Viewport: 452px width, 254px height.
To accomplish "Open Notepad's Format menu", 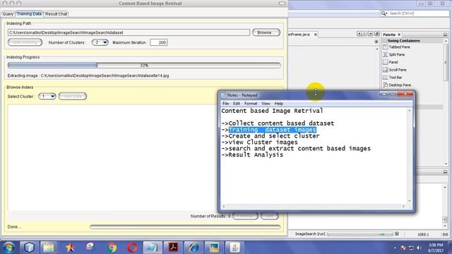I will [251, 104].
